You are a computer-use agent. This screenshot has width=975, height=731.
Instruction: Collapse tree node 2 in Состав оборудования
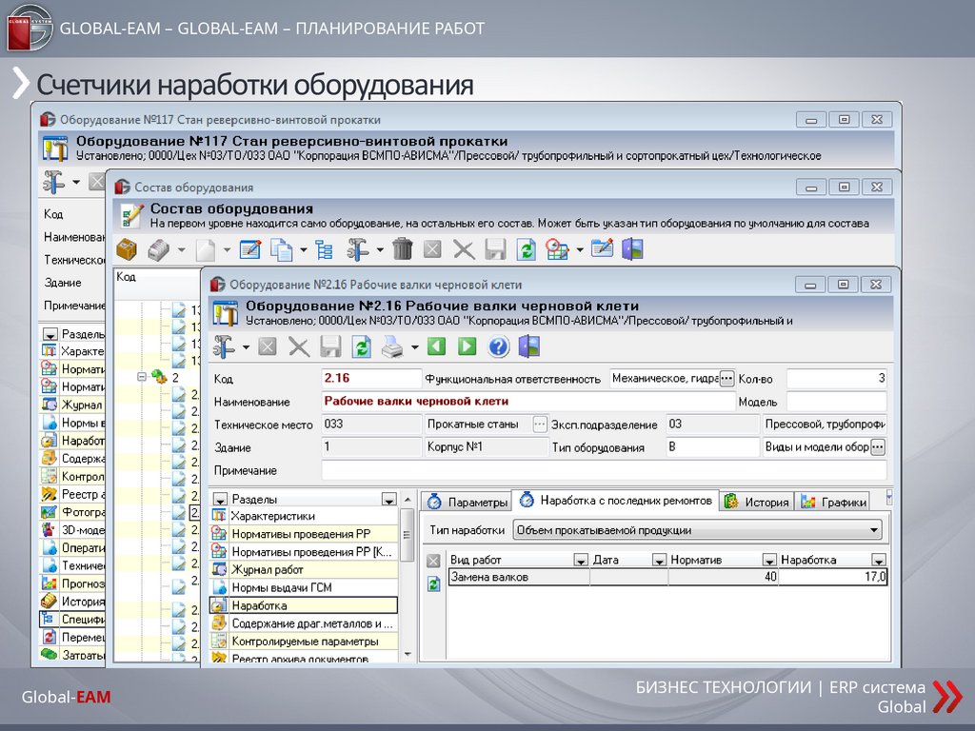(x=142, y=377)
